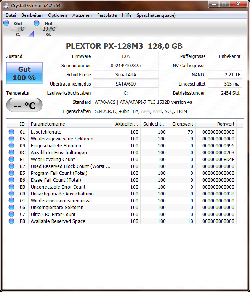Click the status orb for Lesefehlerrate
This screenshot has height=292, width=250.
coord(11,132)
